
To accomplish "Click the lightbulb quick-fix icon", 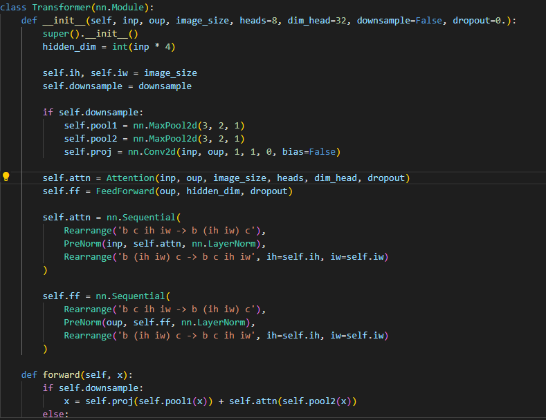I will 6,177.
